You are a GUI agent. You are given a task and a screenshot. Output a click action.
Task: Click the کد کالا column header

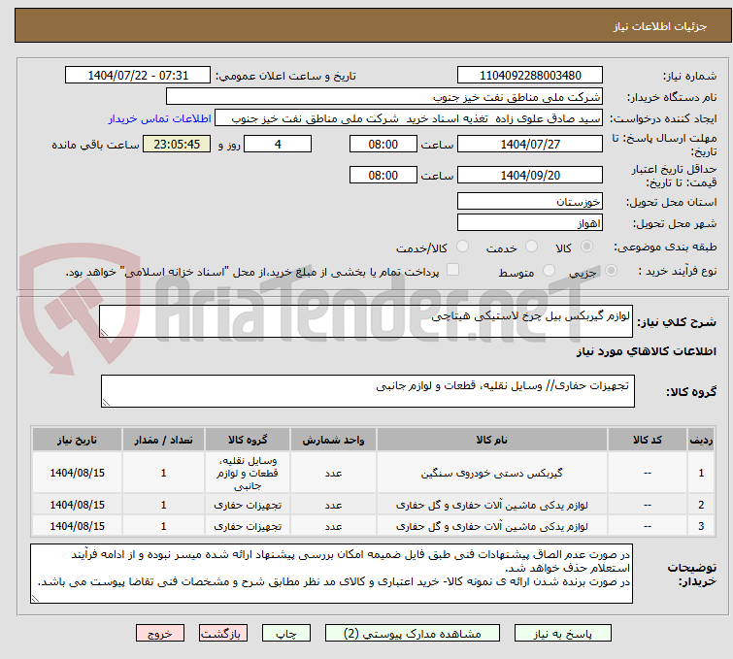click(x=647, y=440)
